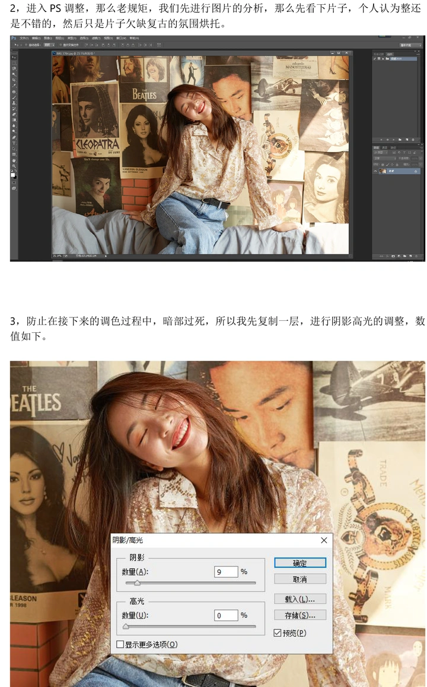427x687 pixels.
Task: Click the 高光 amount slider handle
Action: click(x=126, y=626)
